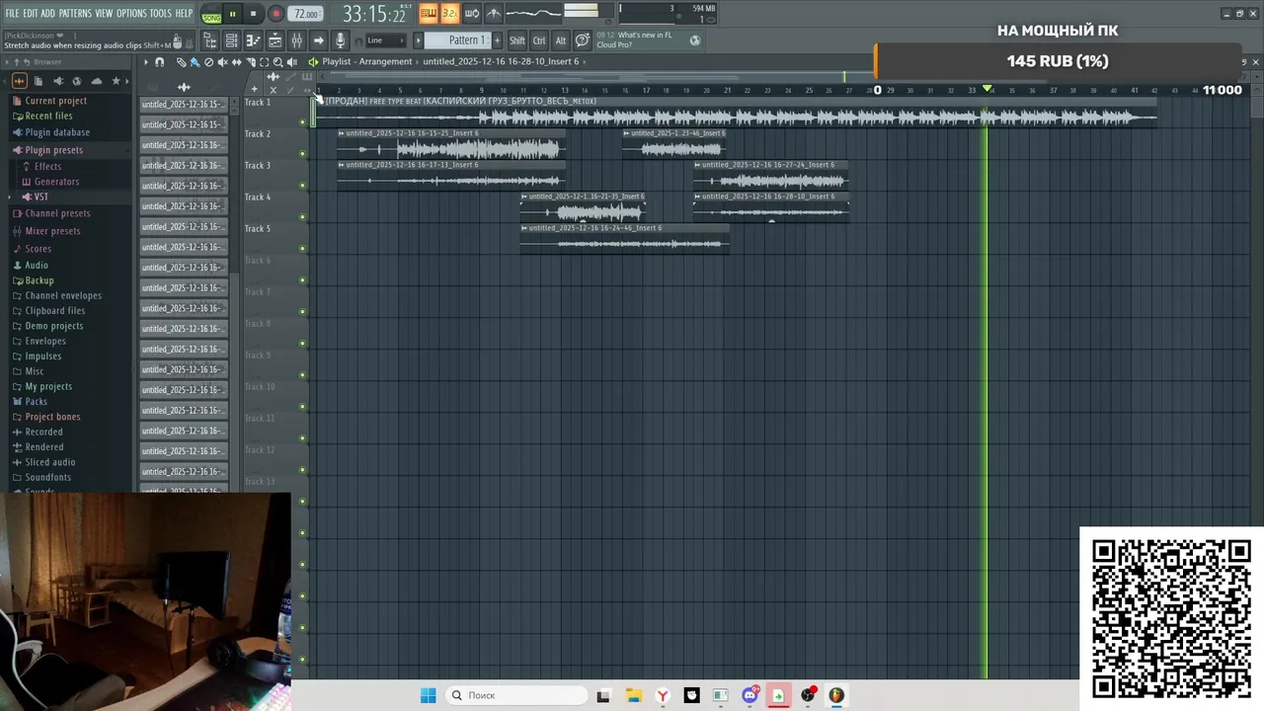Open the PATTERNS menu
1264x711 pixels.
coord(75,14)
